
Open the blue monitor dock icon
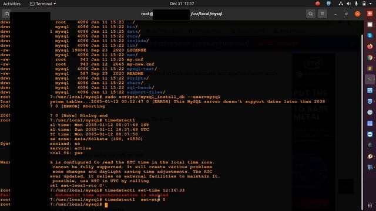coord(370,167)
